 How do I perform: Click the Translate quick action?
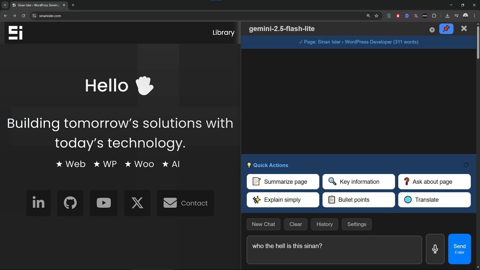pyautogui.click(x=434, y=200)
